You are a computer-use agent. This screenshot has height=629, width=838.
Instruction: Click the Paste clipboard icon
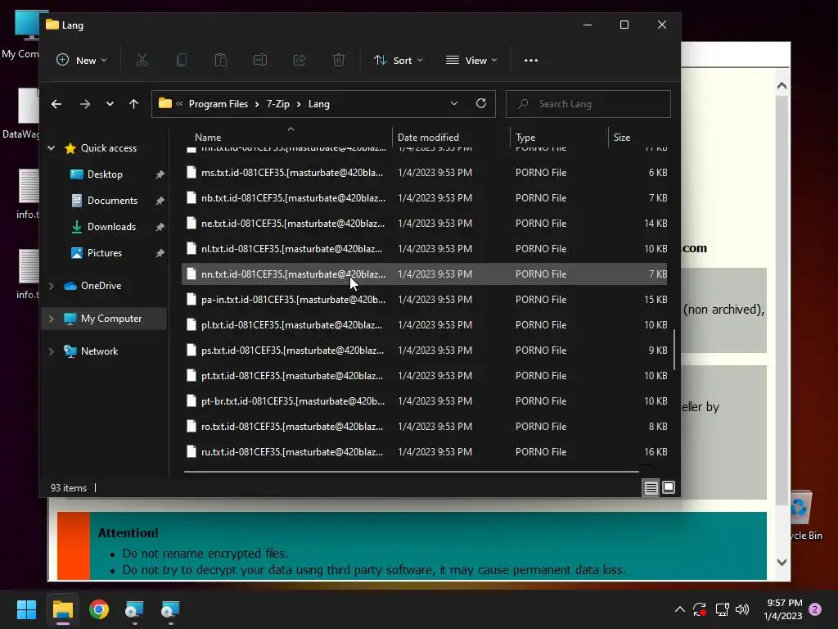(x=221, y=61)
